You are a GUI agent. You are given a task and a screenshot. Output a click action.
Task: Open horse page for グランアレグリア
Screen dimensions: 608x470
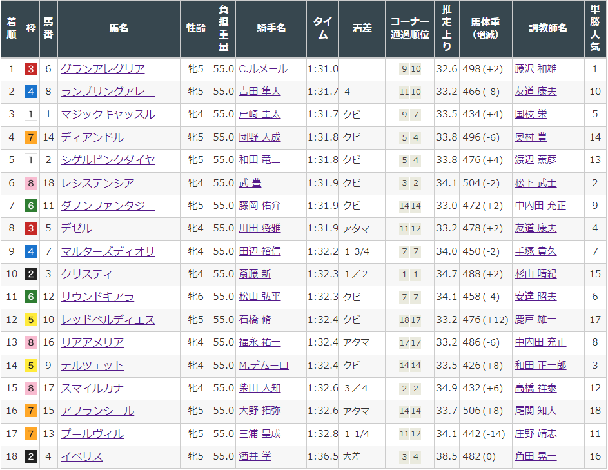(x=103, y=69)
